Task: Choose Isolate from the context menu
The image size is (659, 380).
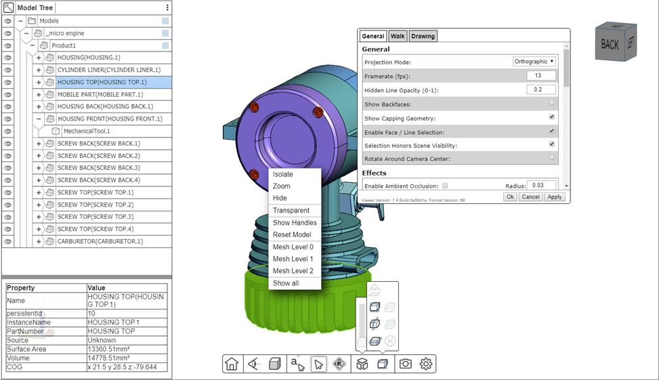Action: (283, 174)
